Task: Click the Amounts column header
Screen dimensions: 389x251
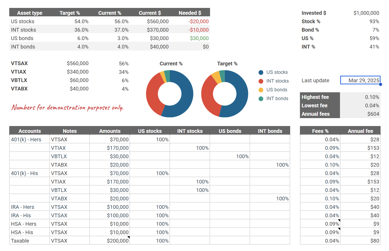Action: (x=110, y=131)
